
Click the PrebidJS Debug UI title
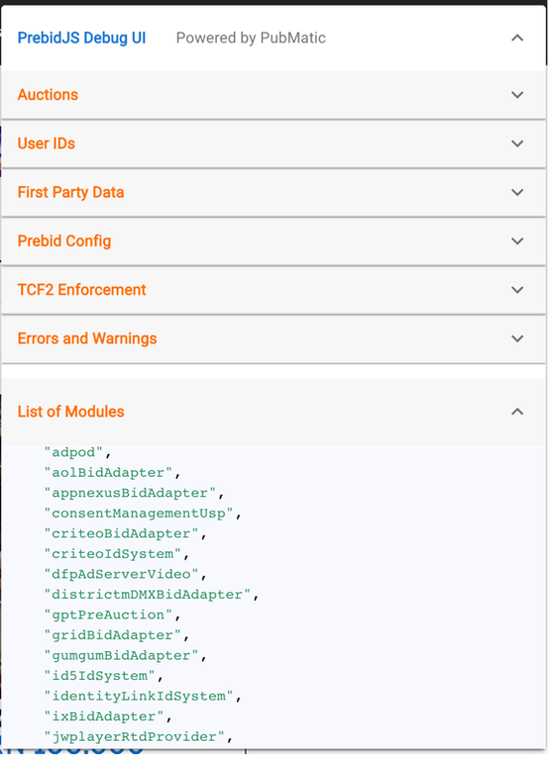click(81, 38)
